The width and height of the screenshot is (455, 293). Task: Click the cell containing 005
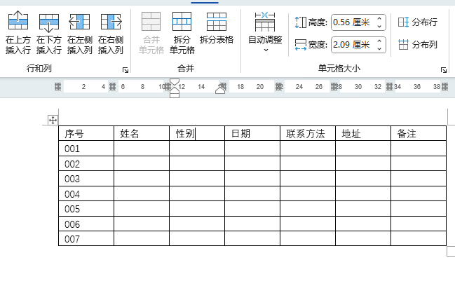[86, 209]
